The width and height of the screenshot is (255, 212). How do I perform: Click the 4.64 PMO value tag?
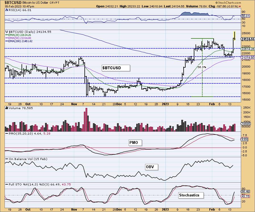(245, 140)
